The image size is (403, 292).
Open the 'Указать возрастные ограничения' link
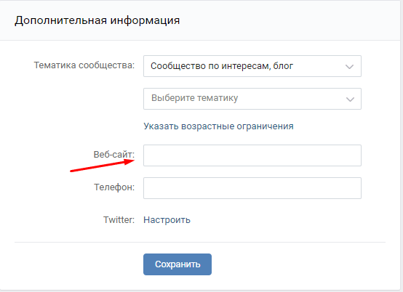[x=218, y=126]
